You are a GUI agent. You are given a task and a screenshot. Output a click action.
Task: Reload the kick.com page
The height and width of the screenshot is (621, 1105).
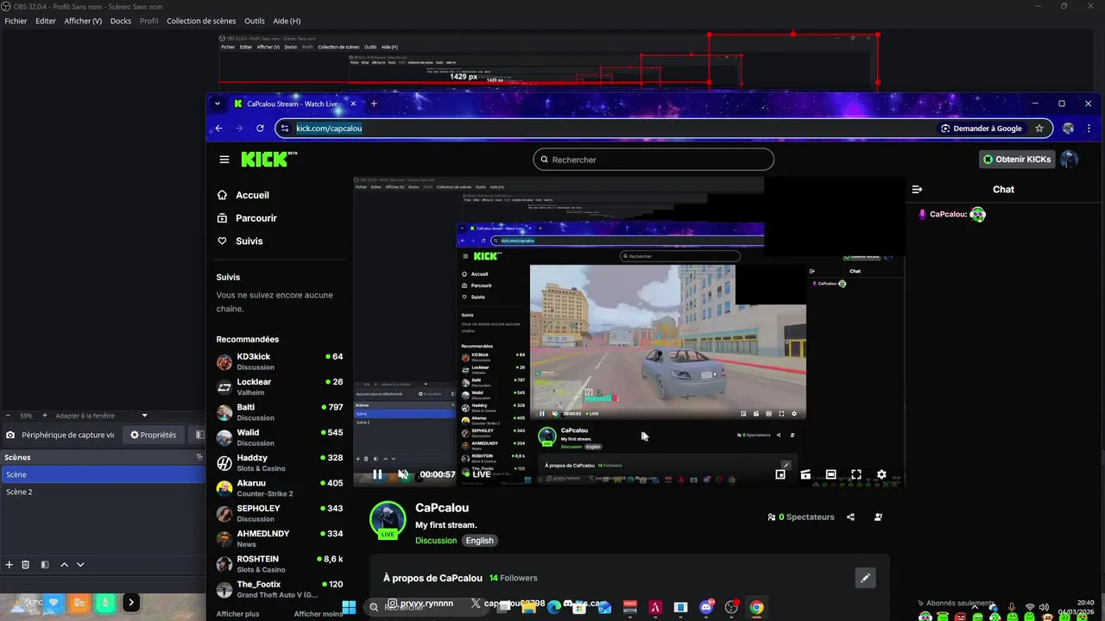[x=260, y=129]
